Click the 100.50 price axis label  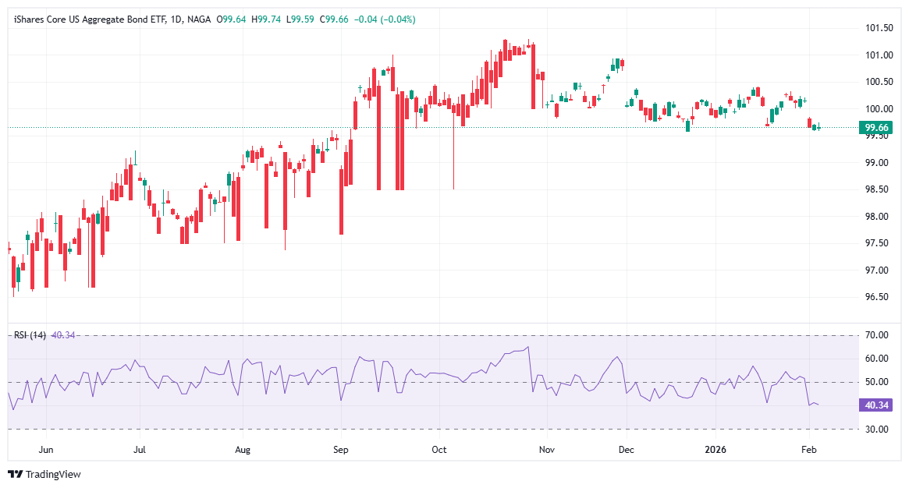[x=879, y=82]
